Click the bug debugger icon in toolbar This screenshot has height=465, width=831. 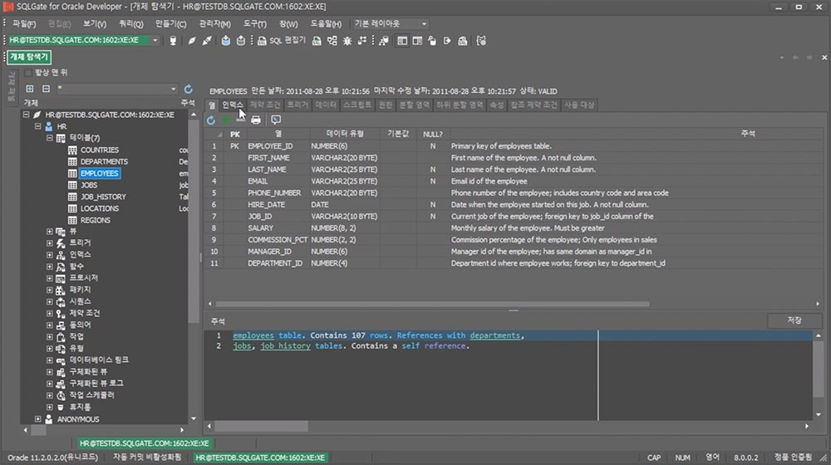click(x=347, y=41)
